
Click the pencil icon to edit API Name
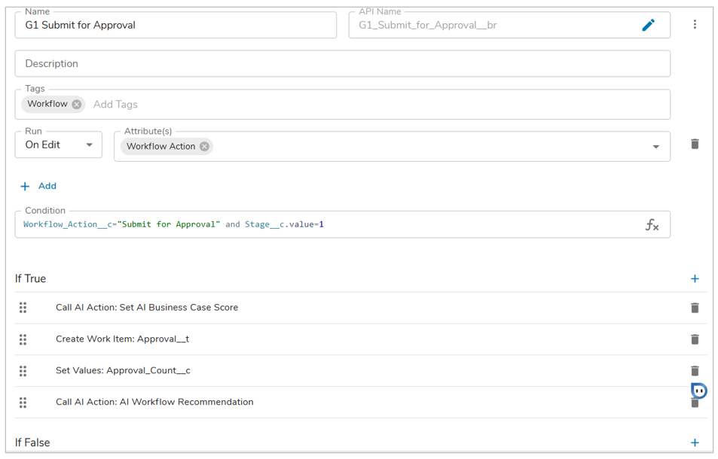[648, 25]
